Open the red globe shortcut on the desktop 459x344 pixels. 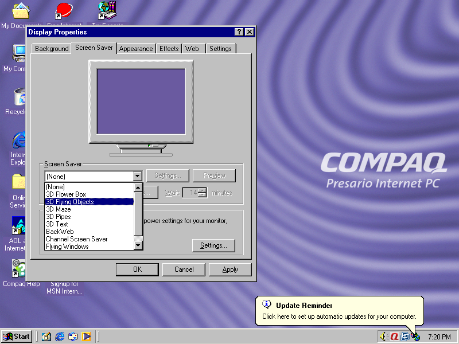(64, 11)
